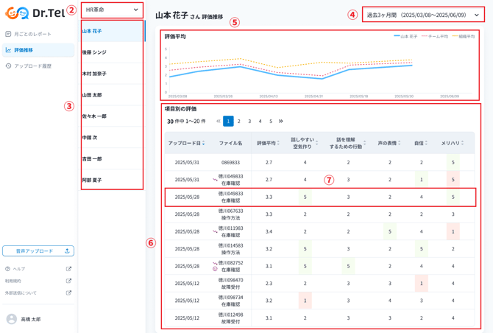The image size is (493, 333).
Task: Click trend icon beside 徳川049833 on 2025/05/31
Action: pyautogui.click(x=215, y=180)
